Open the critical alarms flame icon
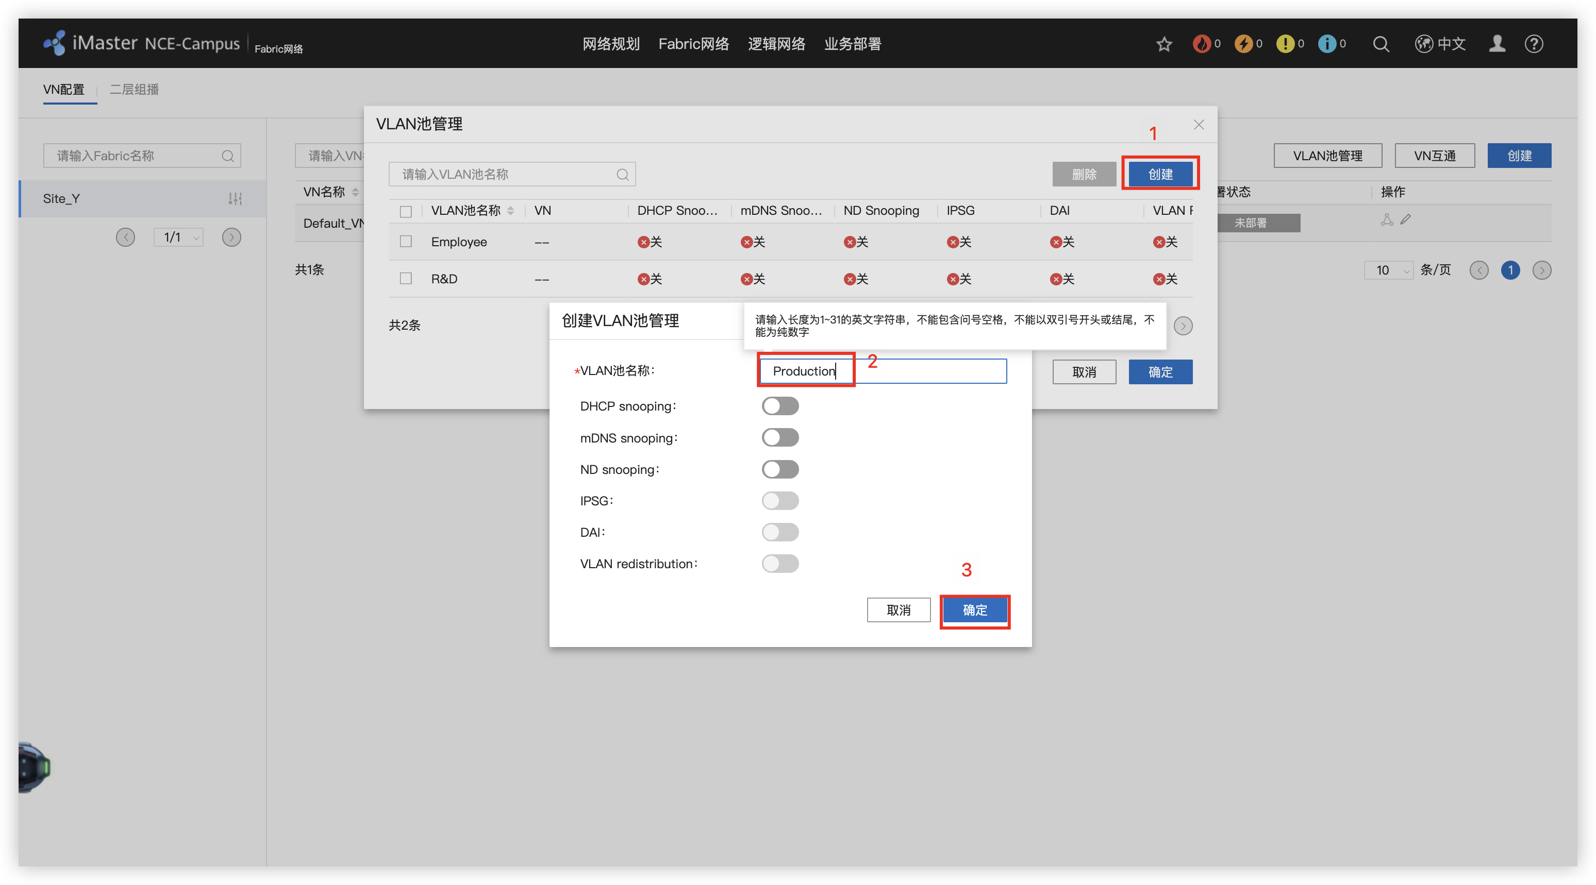This screenshot has width=1596, height=885. pyautogui.click(x=1201, y=44)
